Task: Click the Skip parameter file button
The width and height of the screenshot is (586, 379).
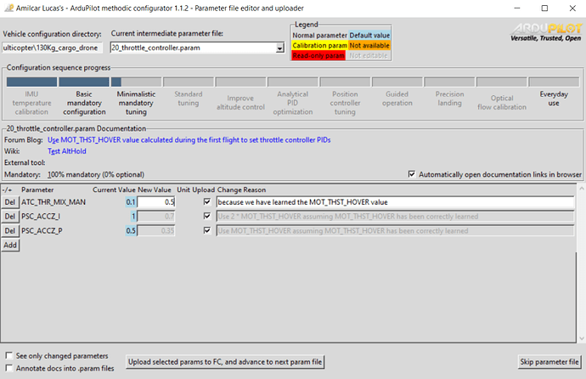Action: click(x=549, y=362)
